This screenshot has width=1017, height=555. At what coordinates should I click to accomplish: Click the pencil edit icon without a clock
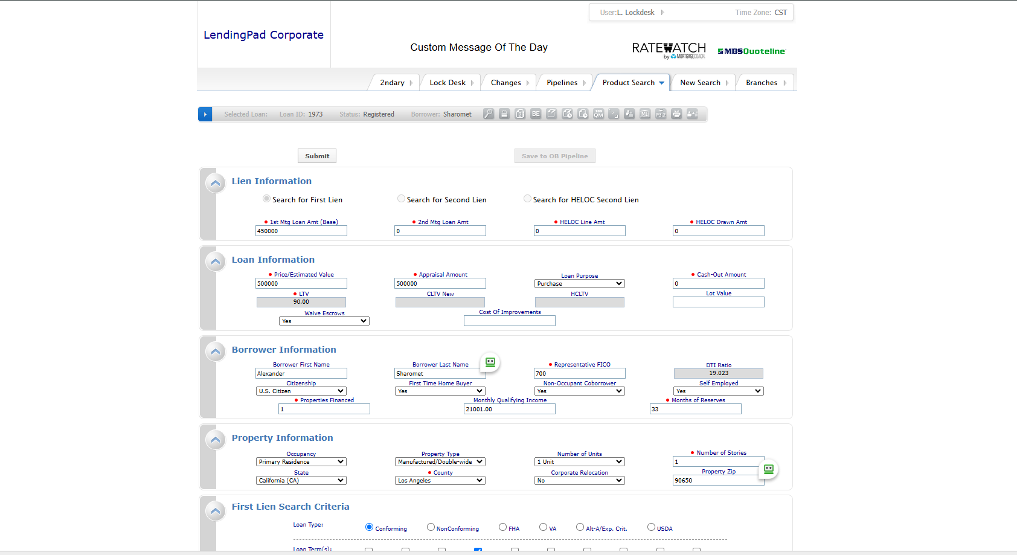point(551,114)
